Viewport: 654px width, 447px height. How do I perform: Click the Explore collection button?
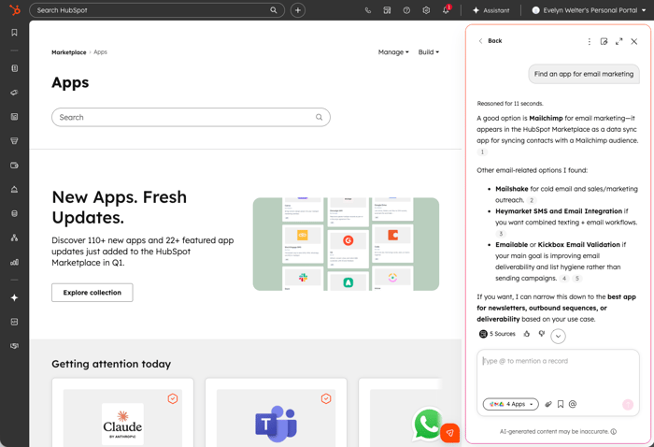[x=92, y=293]
